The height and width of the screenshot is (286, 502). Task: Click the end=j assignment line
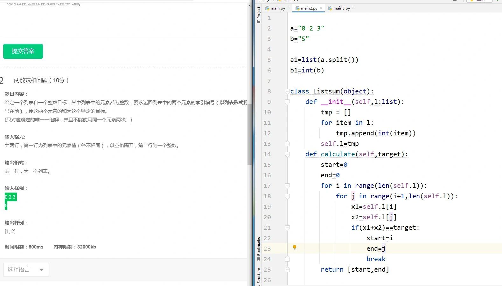point(376,249)
